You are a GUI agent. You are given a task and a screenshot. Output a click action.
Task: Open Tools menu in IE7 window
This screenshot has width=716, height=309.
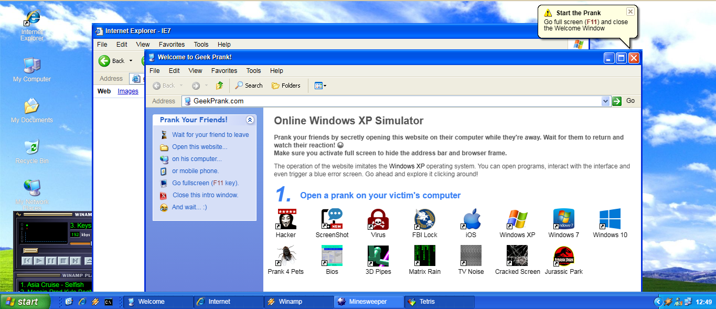(x=201, y=45)
